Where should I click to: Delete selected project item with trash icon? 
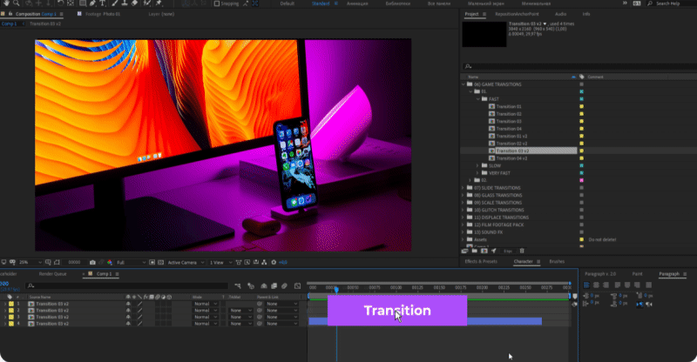[x=522, y=251]
